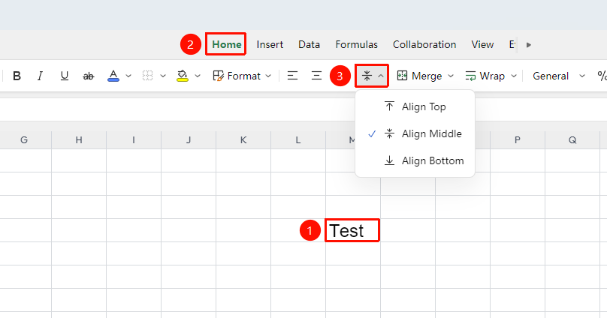Switch to the Home tab
Screen dimensions: 607x318
pyautogui.click(x=226, y=44)
